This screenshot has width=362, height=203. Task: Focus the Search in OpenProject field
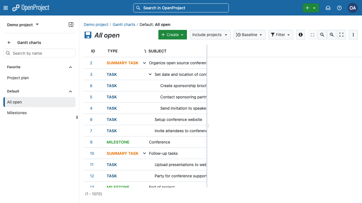[181, 8]
